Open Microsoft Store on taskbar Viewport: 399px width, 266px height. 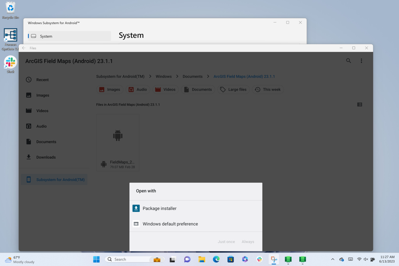(230, 259)
